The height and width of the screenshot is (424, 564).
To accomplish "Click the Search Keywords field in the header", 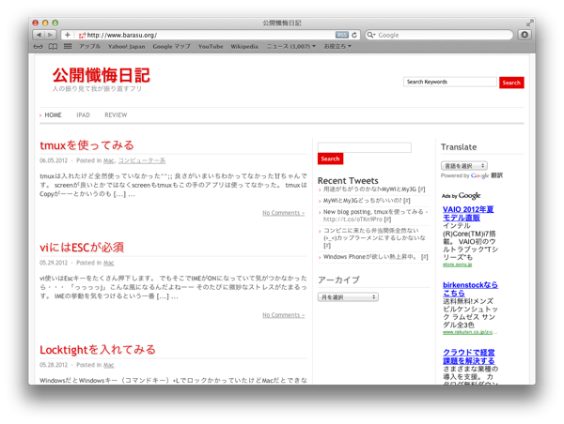I will (x=450, y=82).
